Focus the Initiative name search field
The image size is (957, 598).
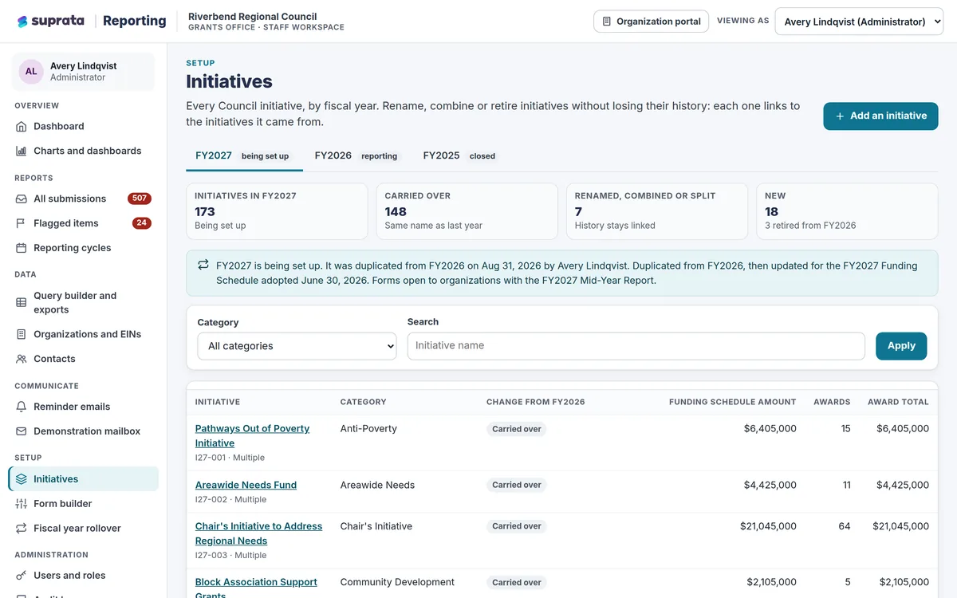point(636,346)
